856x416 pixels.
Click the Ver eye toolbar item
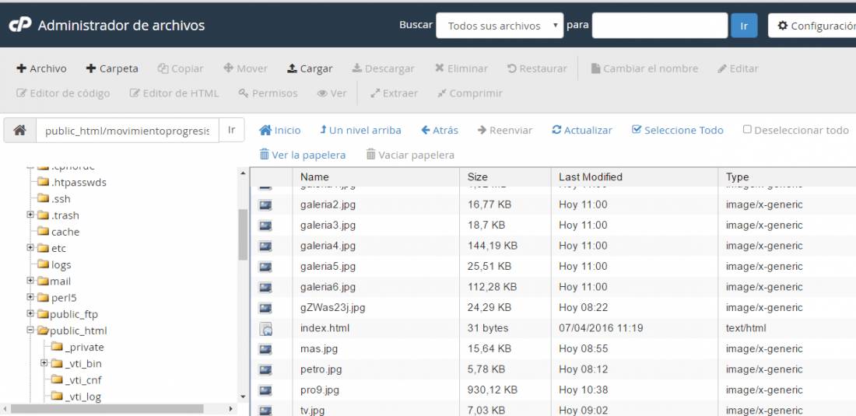click(332, 93)
